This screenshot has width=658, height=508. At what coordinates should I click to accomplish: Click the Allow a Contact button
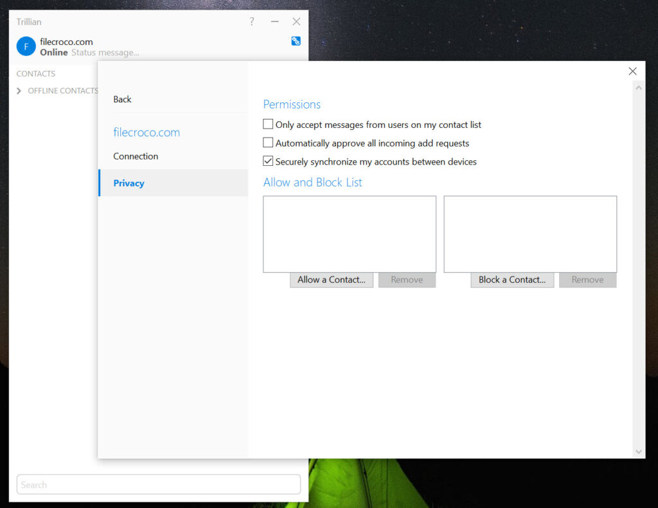331,280
